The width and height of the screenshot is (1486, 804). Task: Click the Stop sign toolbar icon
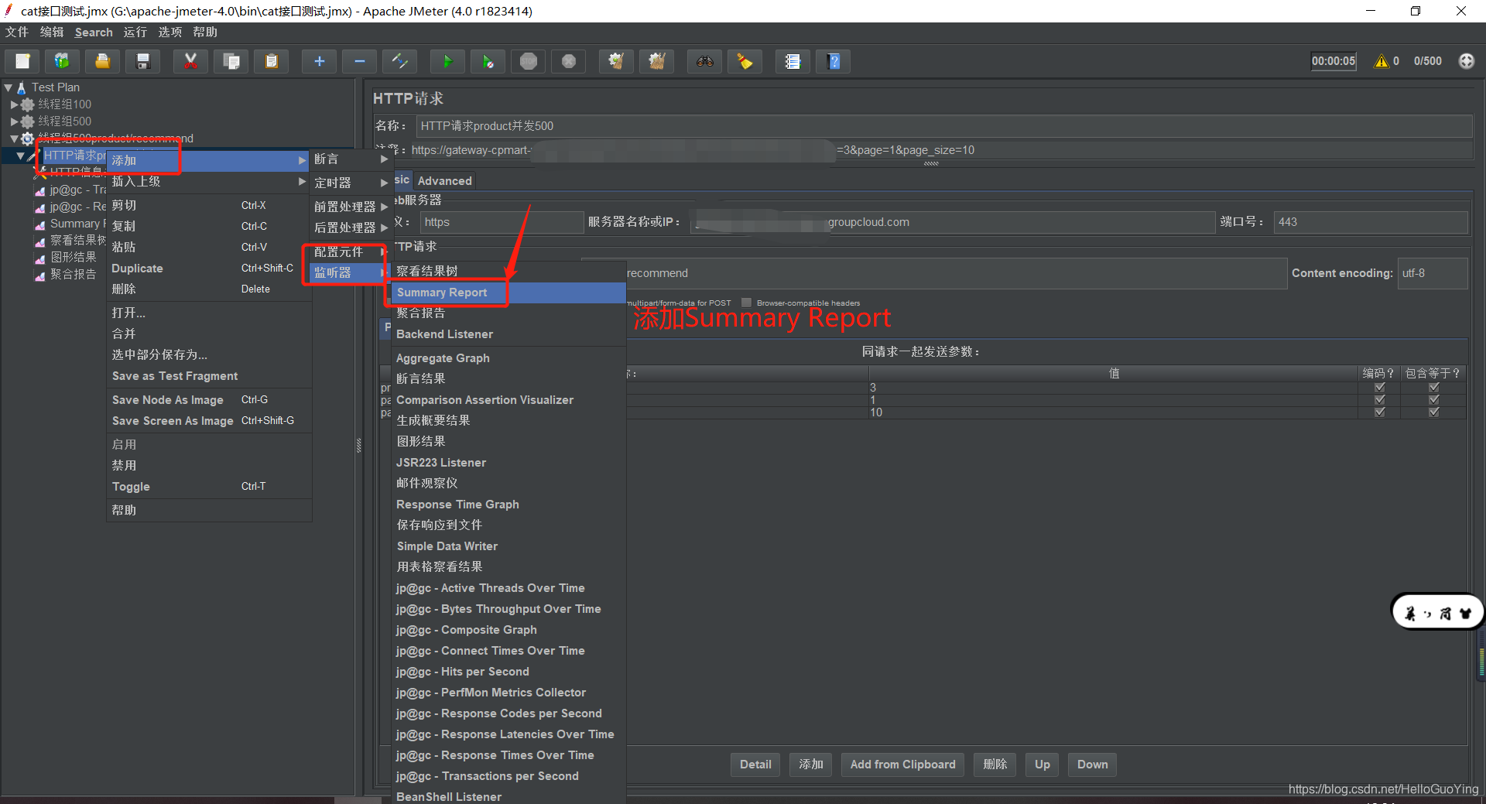click(x=529, y=61)
